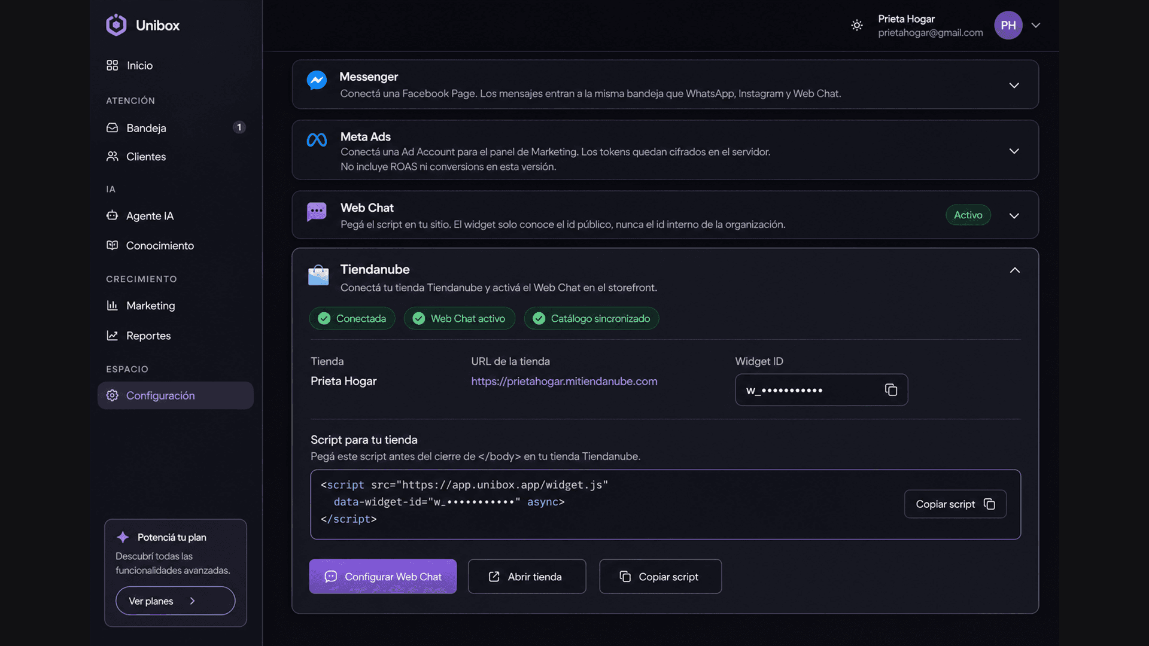The height and width of the screenshot is (646, 1149).
Task: Click the Web Chat Activo badge
Action: [968, 215]
